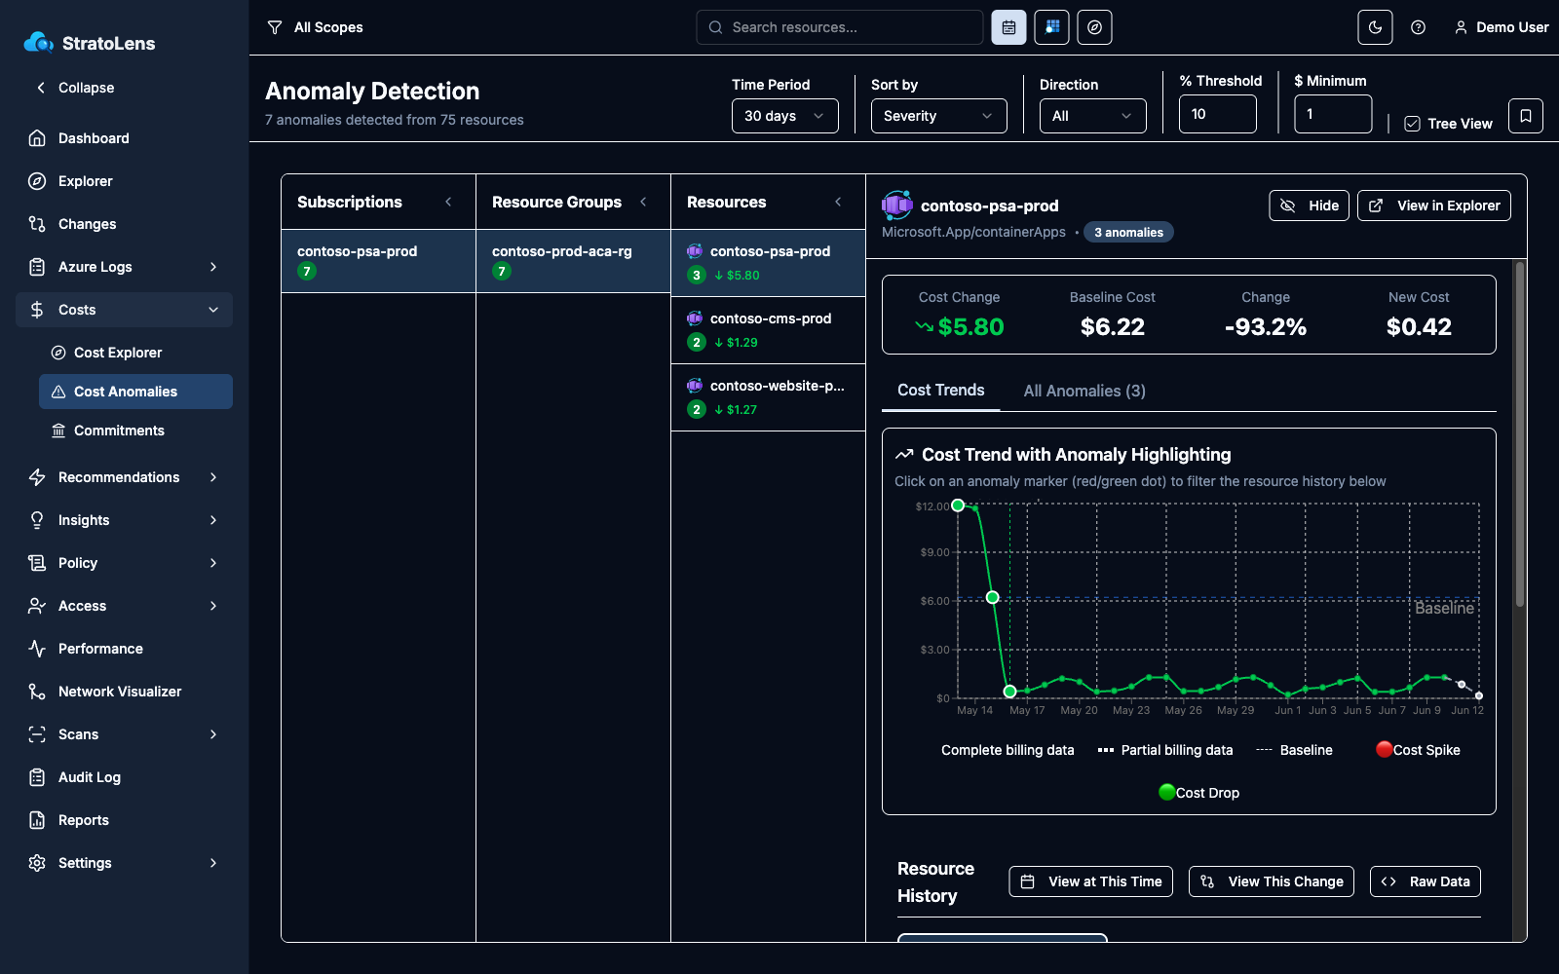Click the Access user-check icon
The height and width of the screenshot is (974, 1559).
(37, 606)
